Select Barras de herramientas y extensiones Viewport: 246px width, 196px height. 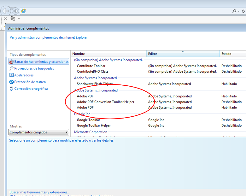click(x=41, y=62)
